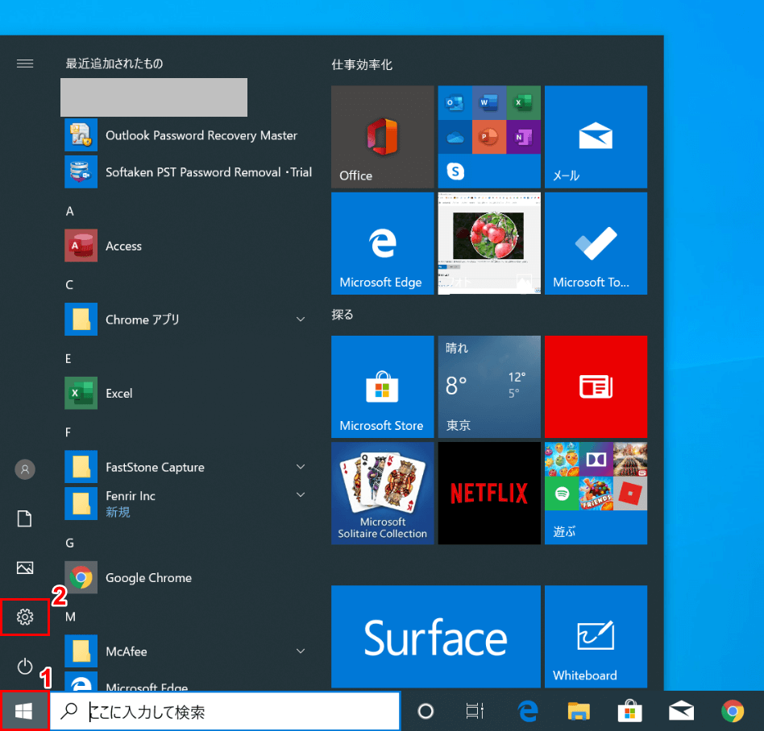Launch Edge from the taskbar

pyautogui.click(x=528, y=711)
